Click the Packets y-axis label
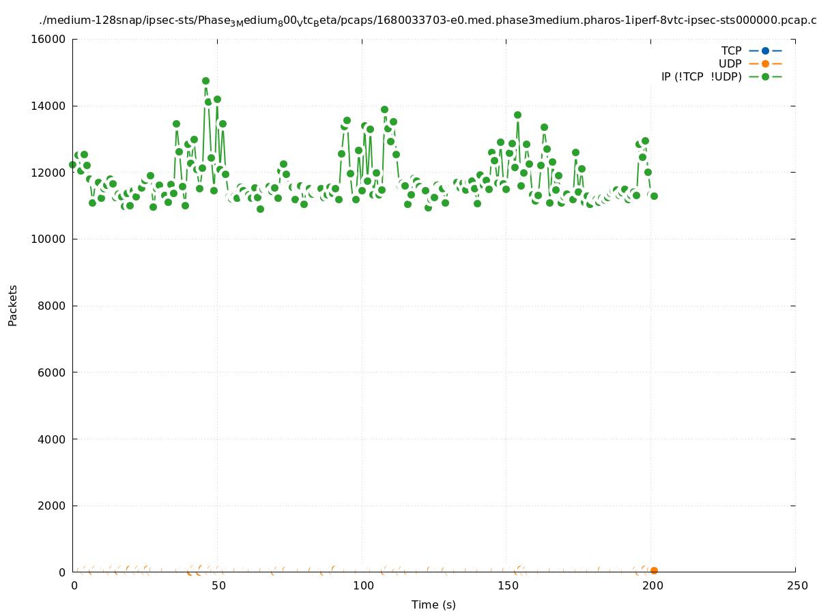Screen dimensions: 817x614 (13, 305)
